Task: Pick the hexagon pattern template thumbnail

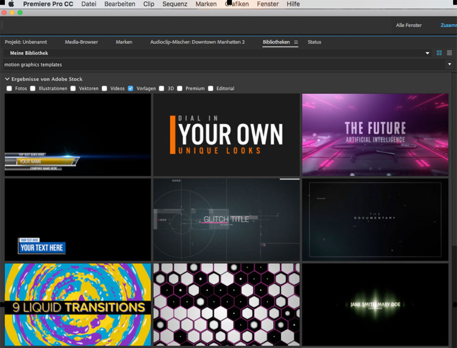Action: tap(226, 304)
